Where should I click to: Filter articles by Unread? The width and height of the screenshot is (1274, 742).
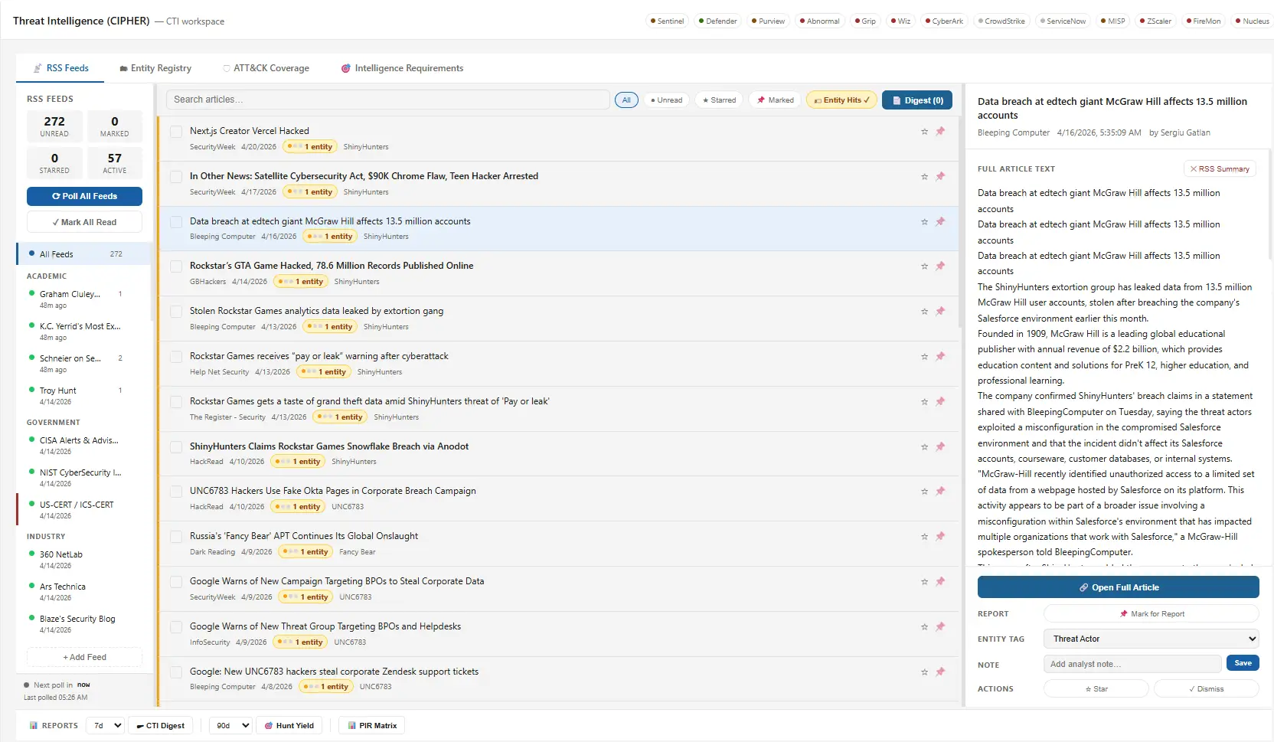[x=666, y=100]
